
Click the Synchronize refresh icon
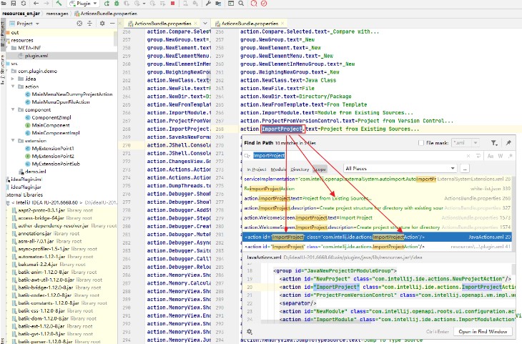point(24,4)
